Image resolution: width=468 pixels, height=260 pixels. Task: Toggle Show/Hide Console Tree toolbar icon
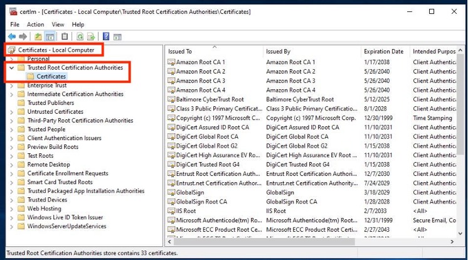(x=50, y=37)
